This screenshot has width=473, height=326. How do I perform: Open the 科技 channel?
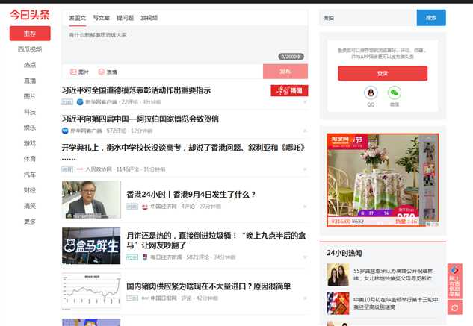click(x=30, y=112)
